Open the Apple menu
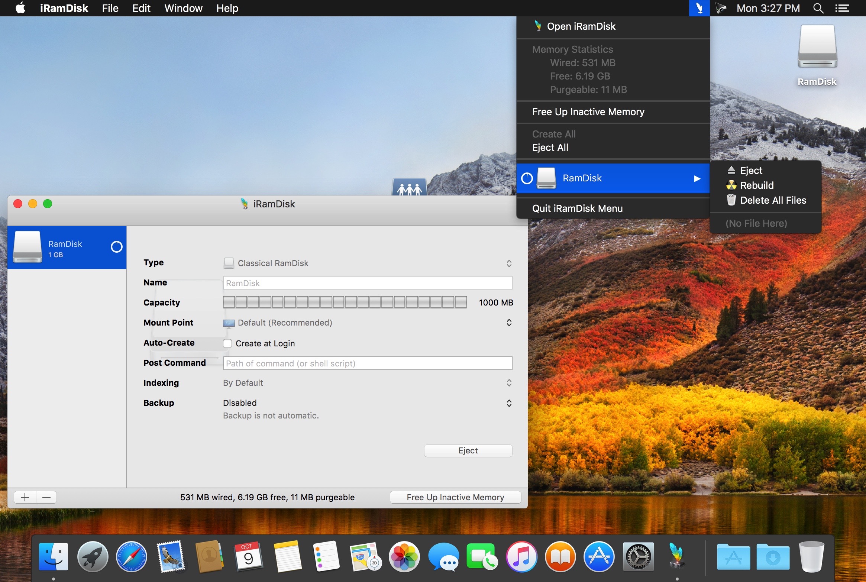This screenshot has width=866, height=582. click(x=20, y=8)
